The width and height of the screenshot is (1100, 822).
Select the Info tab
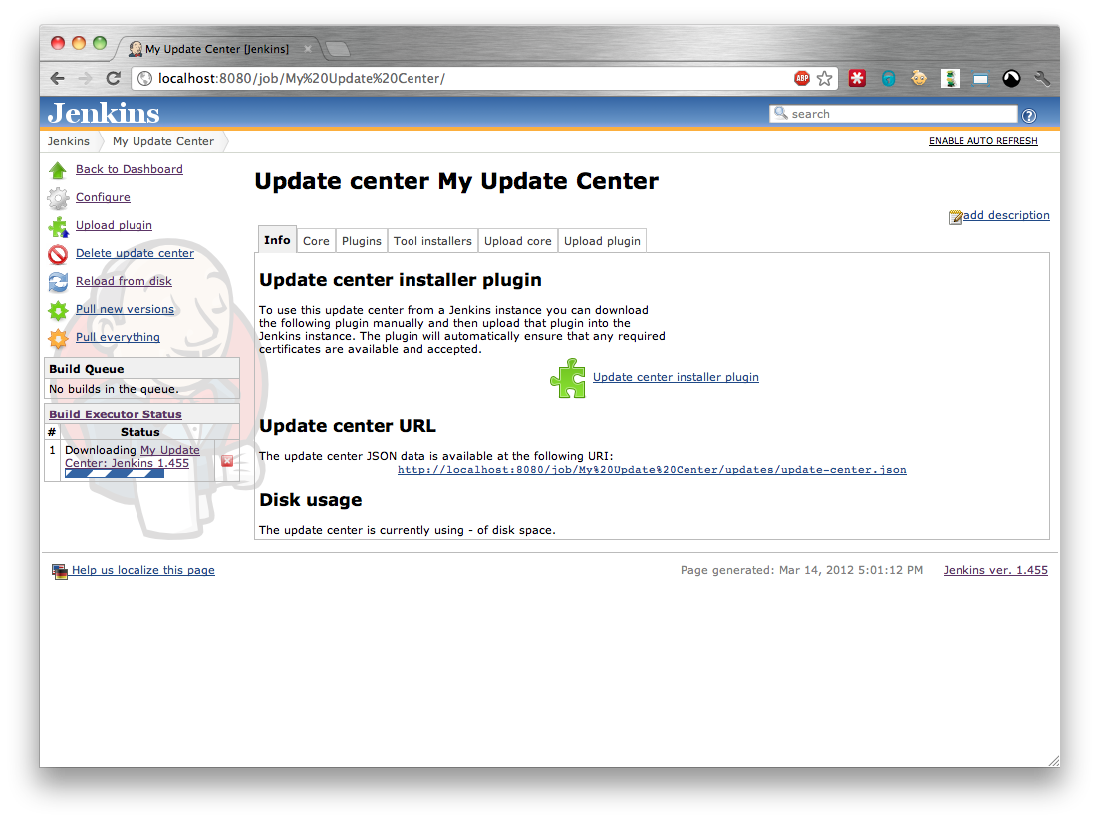277,240
